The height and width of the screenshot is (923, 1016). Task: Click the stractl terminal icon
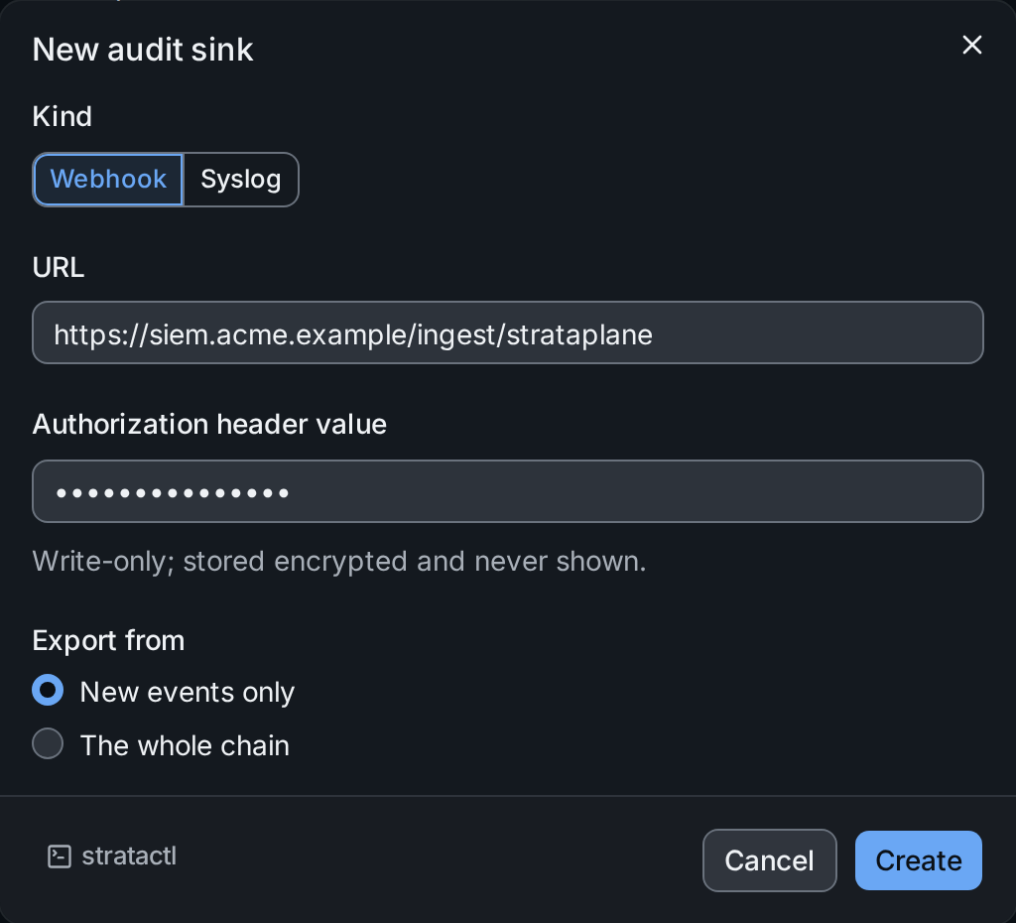(60, 857)
